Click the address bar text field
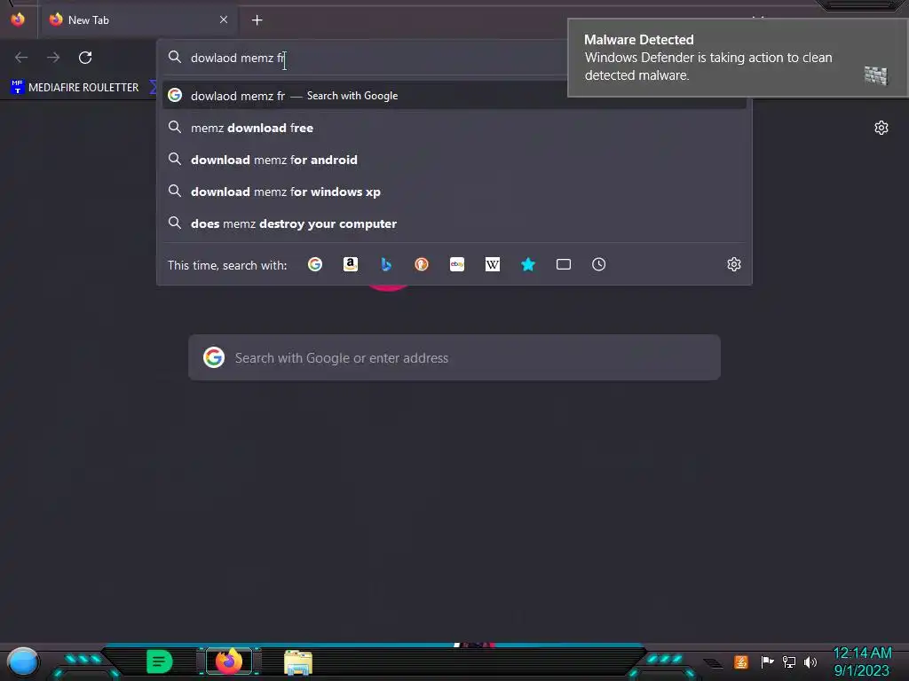 pos(371,58)
